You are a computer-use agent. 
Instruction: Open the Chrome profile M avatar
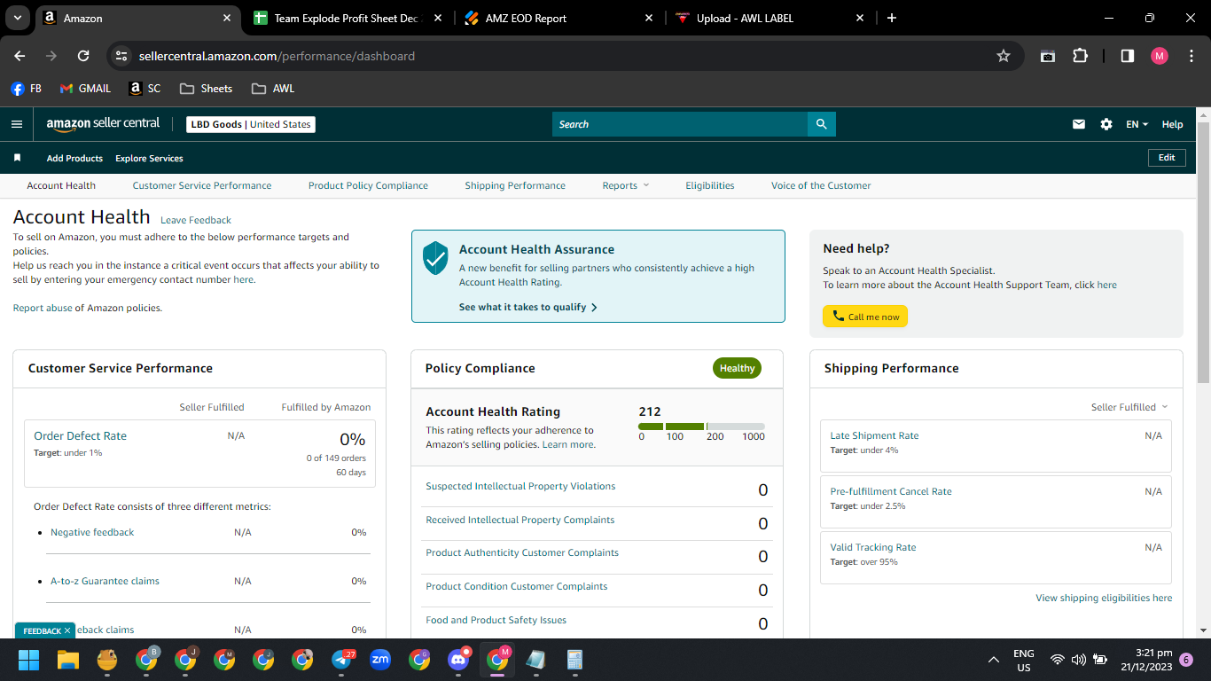[x=1160, y=56]
